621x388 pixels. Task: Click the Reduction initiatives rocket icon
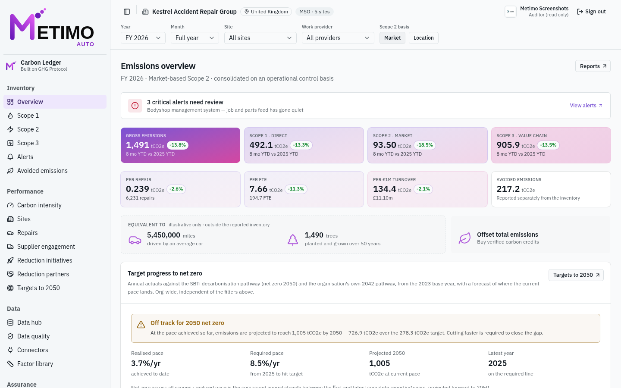click(x=10, y=260)
